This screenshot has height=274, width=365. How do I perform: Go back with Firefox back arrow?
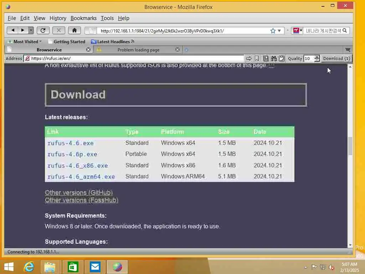pyautogui.click(x=12, y=30)
